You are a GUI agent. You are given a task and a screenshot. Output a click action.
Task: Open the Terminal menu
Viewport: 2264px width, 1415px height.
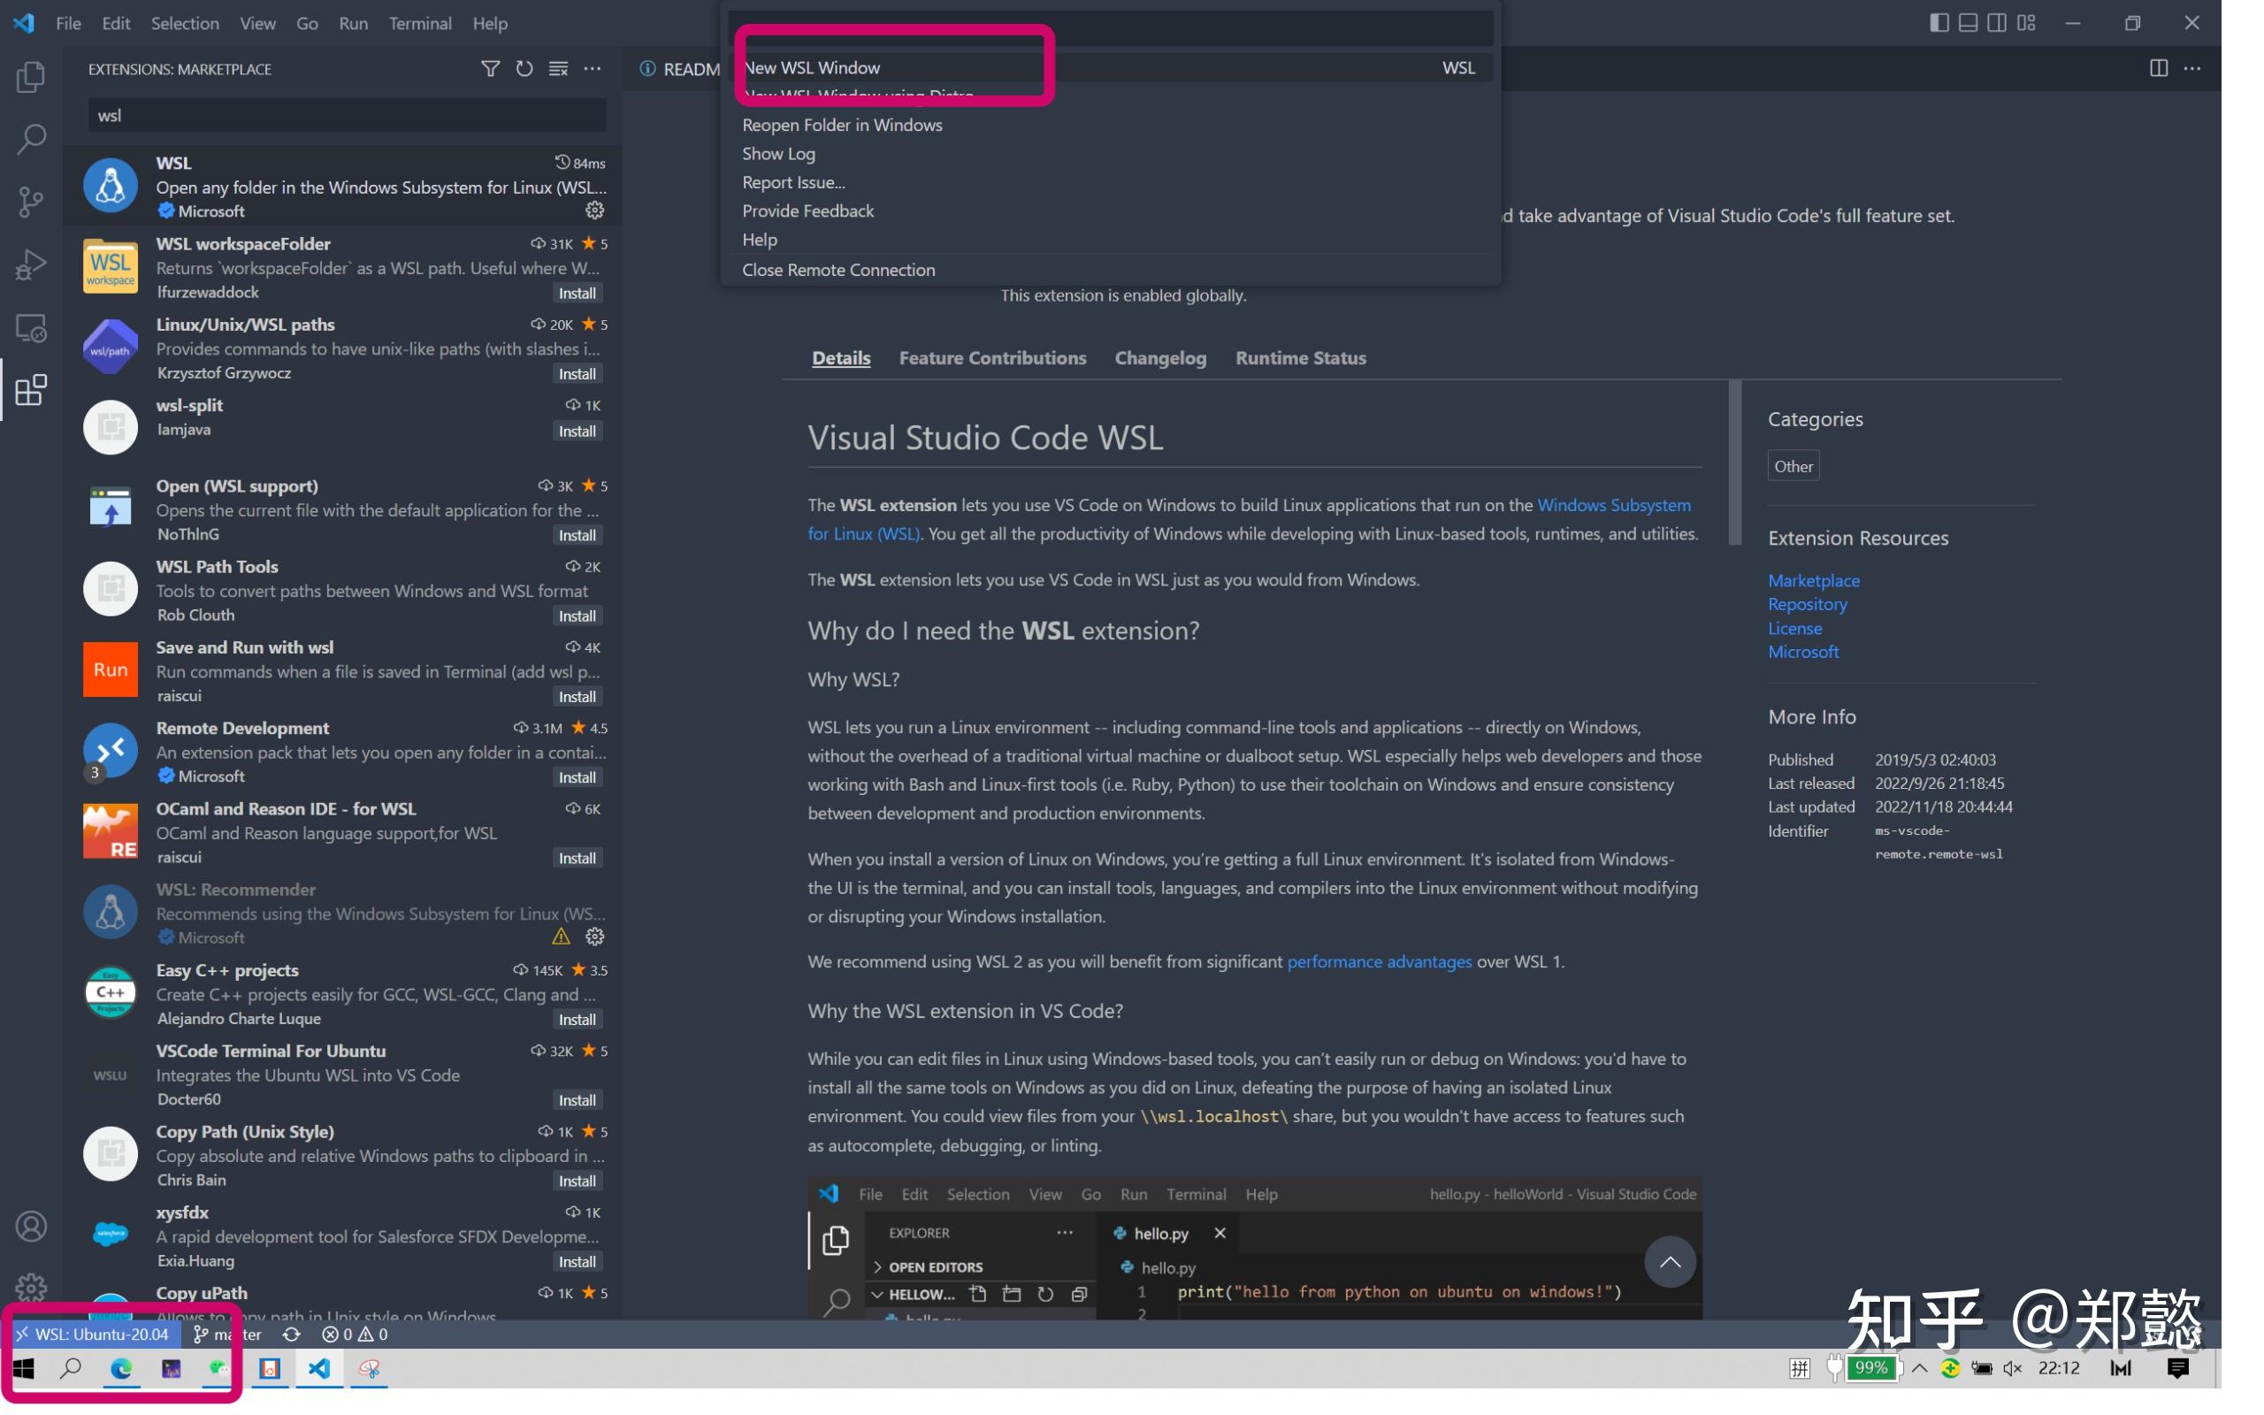[x=420, y=23]
